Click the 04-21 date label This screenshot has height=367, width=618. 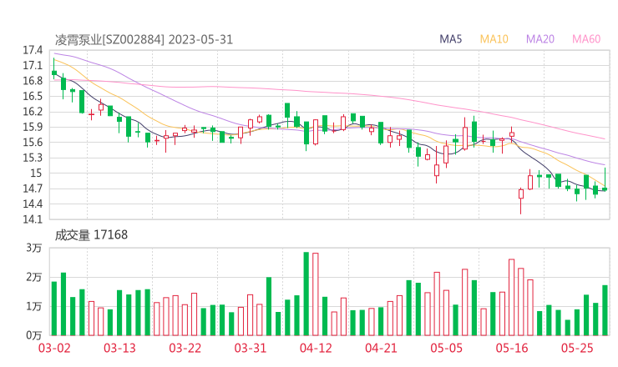(381, 348)
